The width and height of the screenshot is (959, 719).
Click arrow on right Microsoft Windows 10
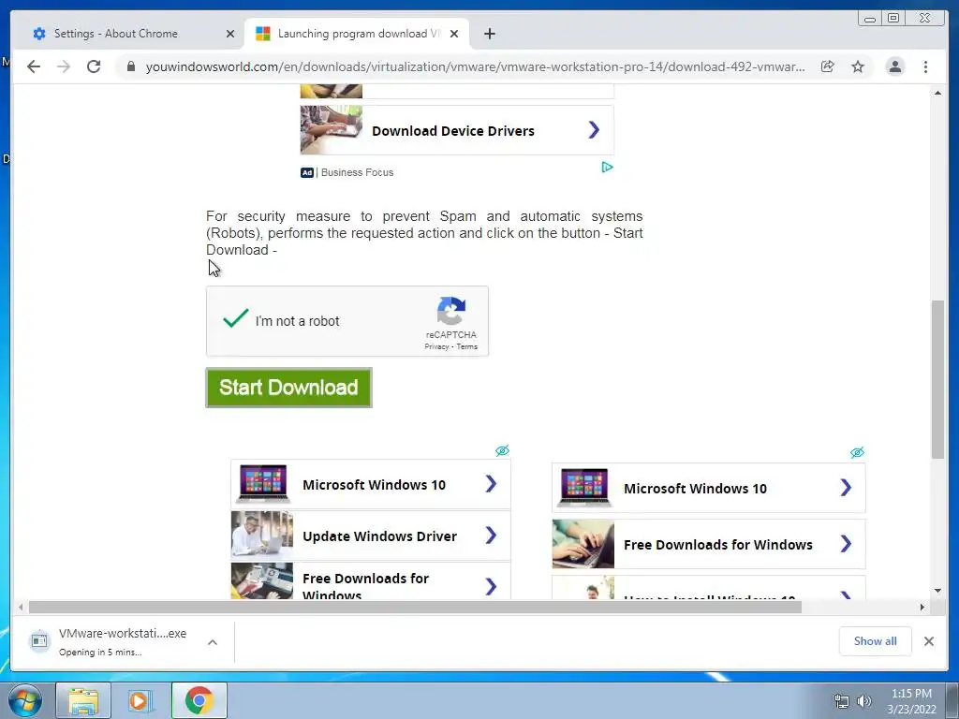pyautogui.click(x=846, y=487)
